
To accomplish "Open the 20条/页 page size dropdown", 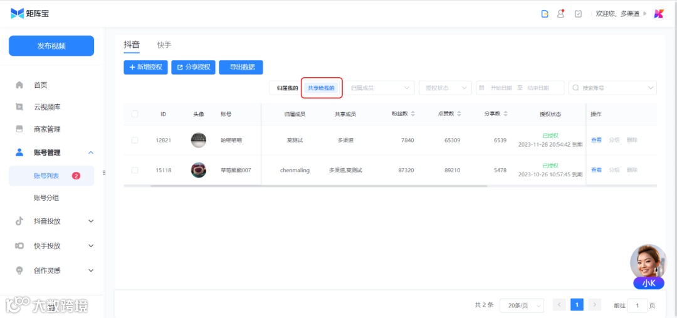I will (522, 305).
